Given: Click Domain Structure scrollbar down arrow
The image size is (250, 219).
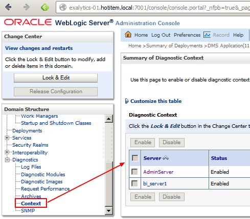Looking at the screenshot, I should coord(109,211).
